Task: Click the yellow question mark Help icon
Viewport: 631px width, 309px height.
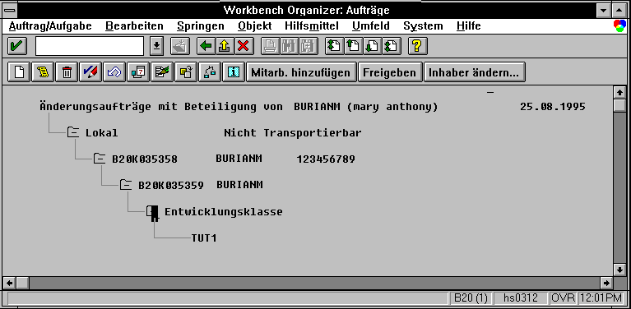Action: [x=417, y=46]
